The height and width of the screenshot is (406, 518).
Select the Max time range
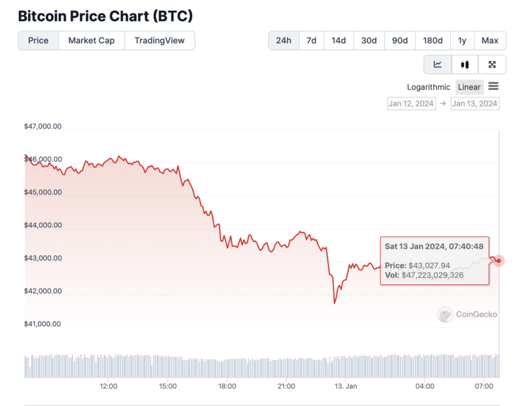click(490, 41)
